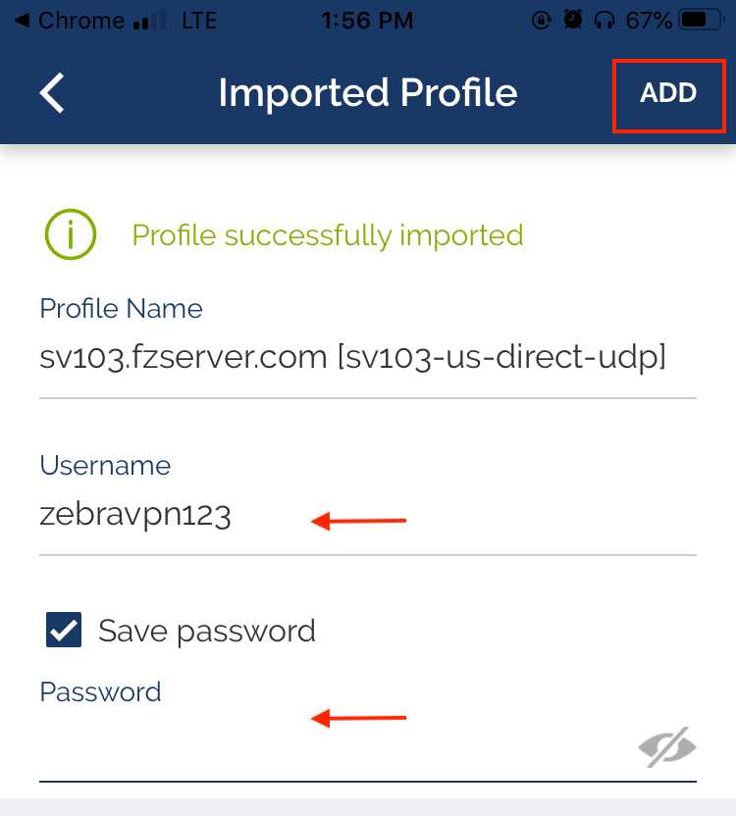736x816 pixels.
Task: Uncheck the Save password checkbox
Action: (64, 630)
